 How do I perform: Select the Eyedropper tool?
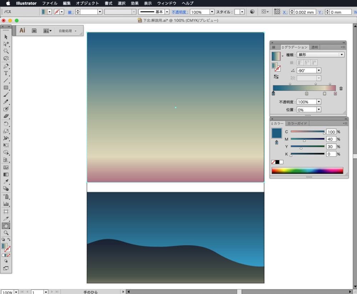tap(6, 182)
